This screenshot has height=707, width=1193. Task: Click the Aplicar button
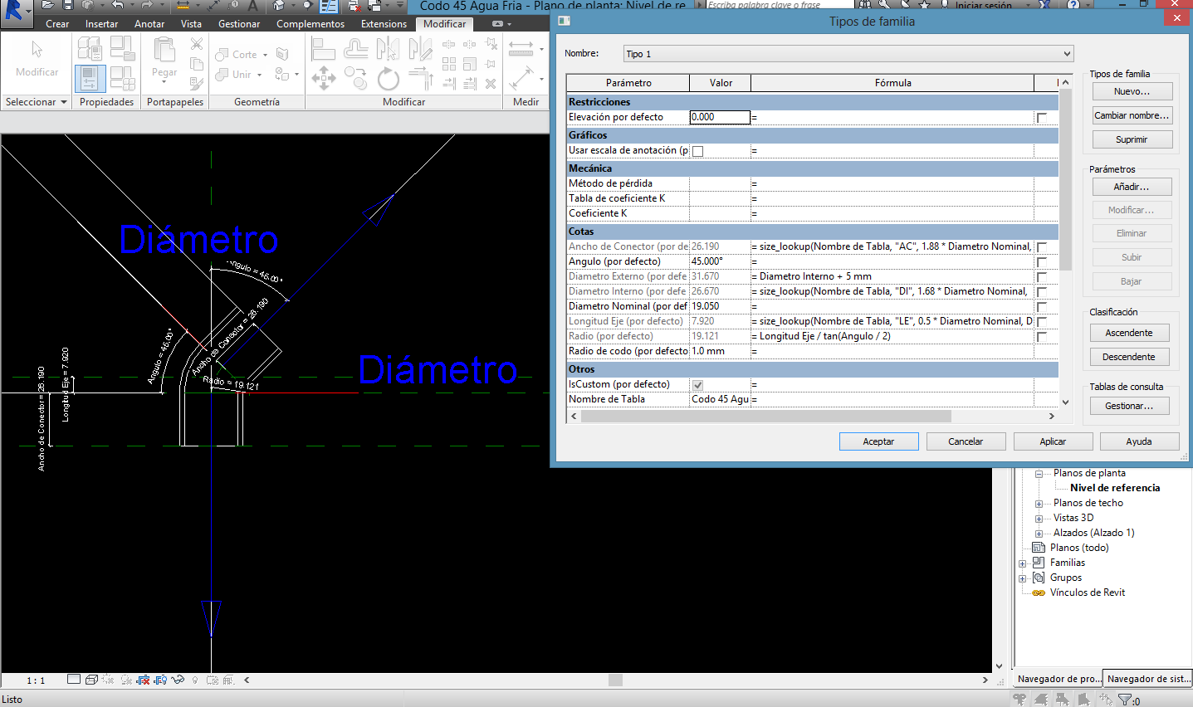pyautogui.click(x=1053, y=441)
